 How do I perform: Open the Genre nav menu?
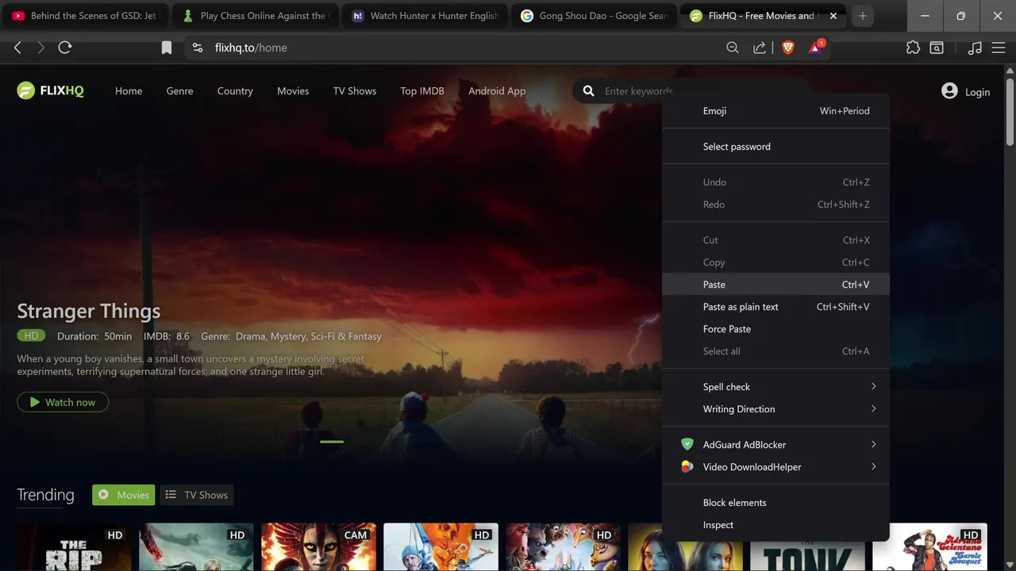(180, 91)
